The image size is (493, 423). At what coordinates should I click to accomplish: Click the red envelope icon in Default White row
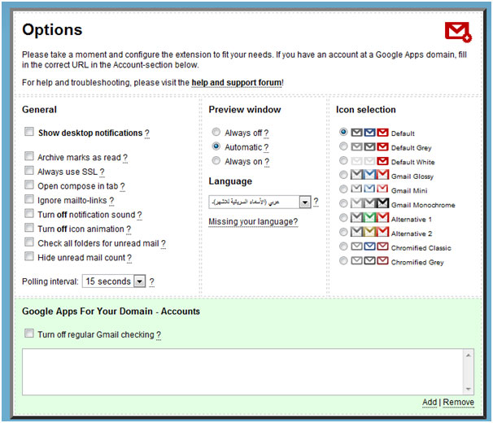tap(382, 161)
